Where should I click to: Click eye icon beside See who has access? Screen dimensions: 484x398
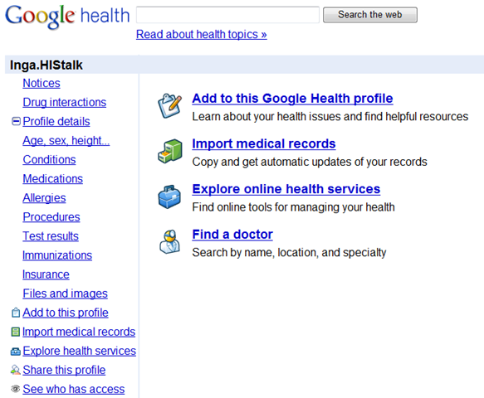point(16,389)
